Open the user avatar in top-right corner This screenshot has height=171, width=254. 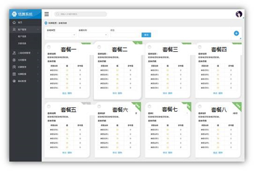239,14
